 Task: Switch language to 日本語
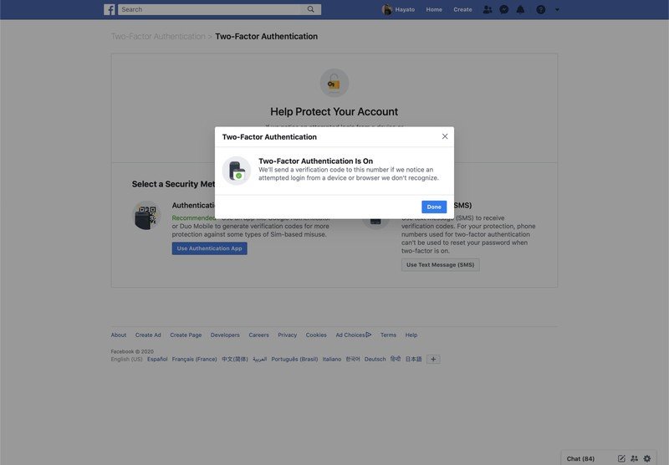click(413, 359)
